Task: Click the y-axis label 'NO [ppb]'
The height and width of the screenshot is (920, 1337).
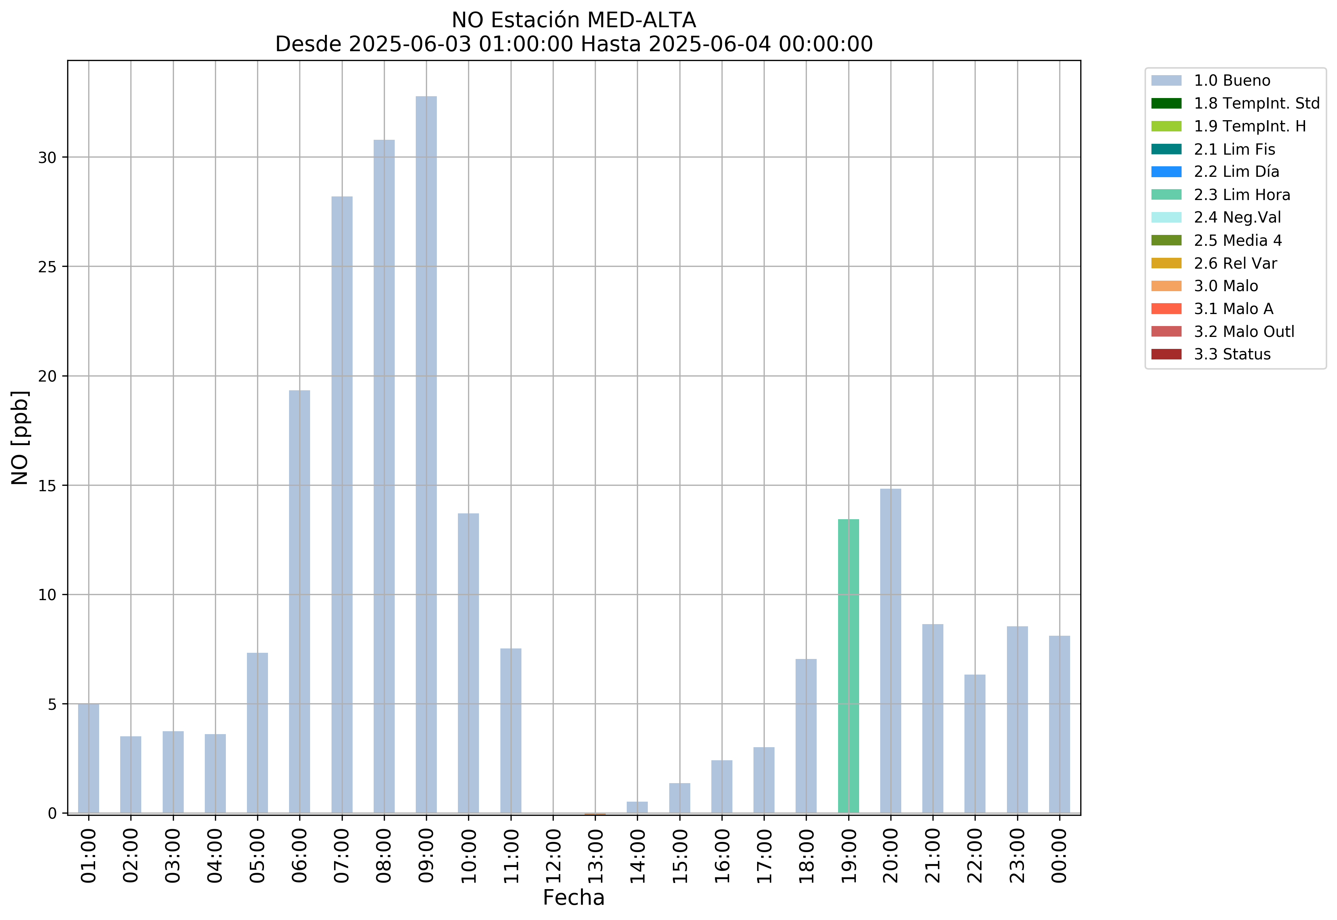Action: [20, 438]
